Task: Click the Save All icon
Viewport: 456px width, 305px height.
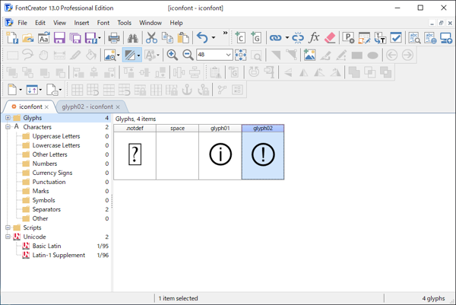Action: (75, 38)
